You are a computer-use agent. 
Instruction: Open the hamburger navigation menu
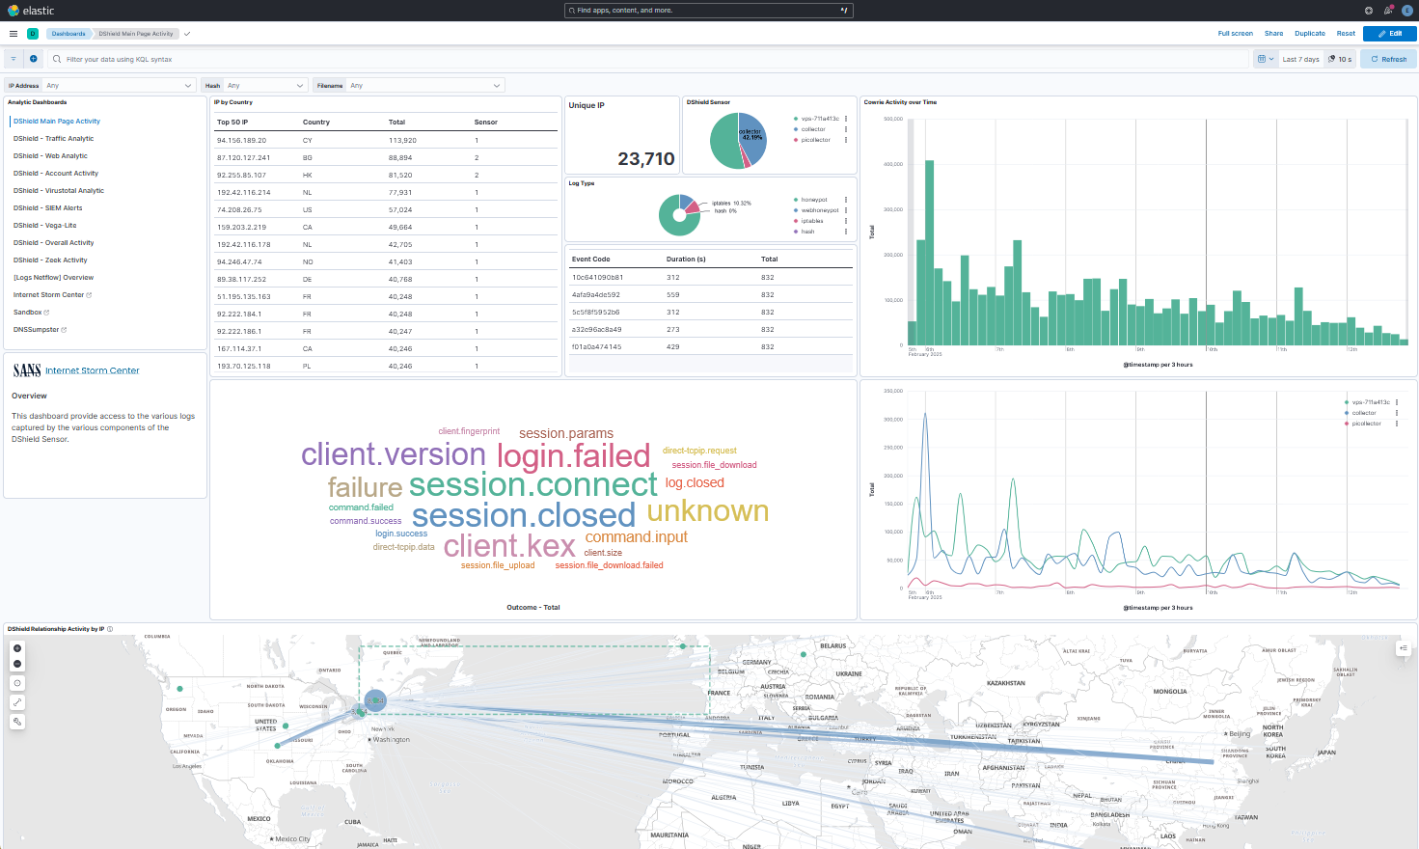(x=14, y=34)
